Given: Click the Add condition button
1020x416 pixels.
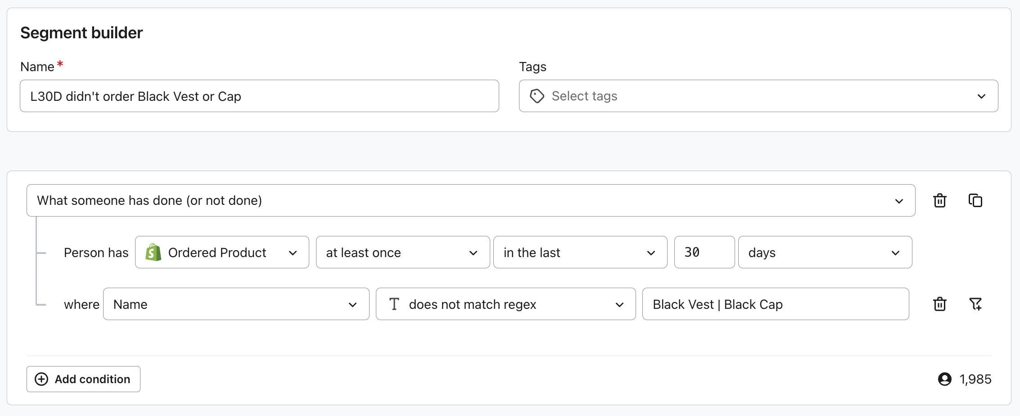Looking at the screenshot, I should (83, 379).
